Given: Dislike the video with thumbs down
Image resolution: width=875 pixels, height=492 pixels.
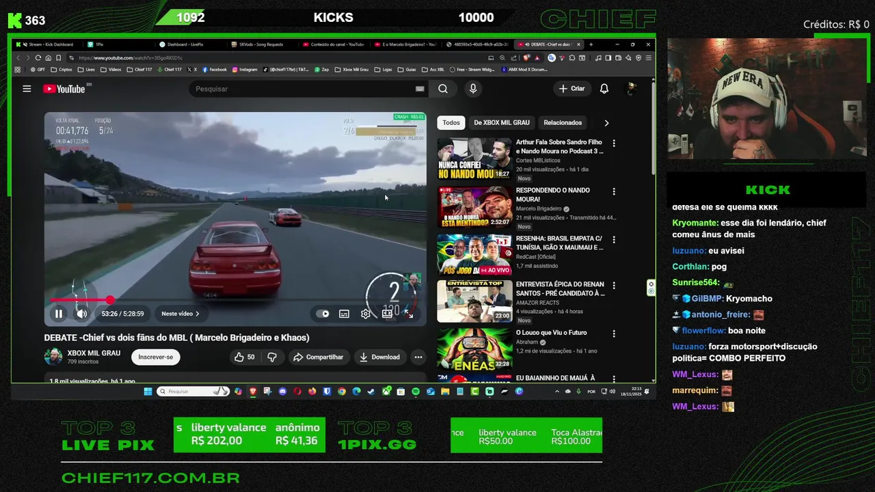Looking at the screenshot, I should coord(272,357).
